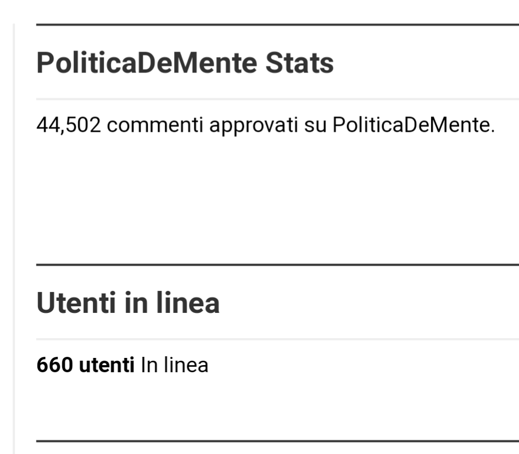Image resolution: width=519 pixels, height=454 pixels.
Task: Click the word approvati in stats sentence
Action: coord(254,126)
